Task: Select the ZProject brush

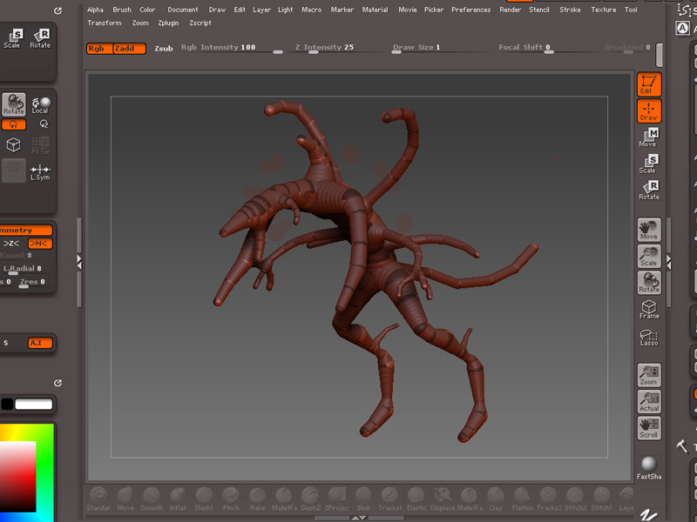Action: [x=337, y=499]
